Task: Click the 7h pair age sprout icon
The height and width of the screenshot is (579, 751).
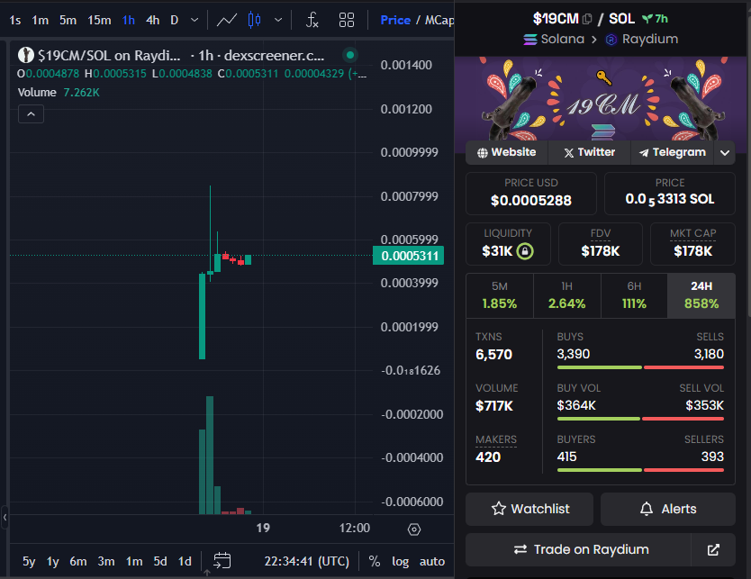Action: (x=647, y=19)
